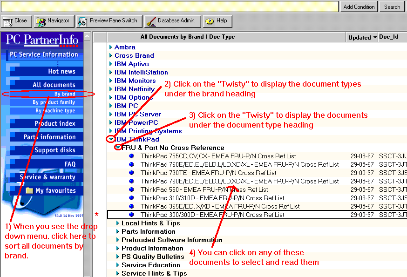Viewport: 407px width, 277px height.
Task: Toggle the Preview Pane Switch
Action: [x=108, y=21]
